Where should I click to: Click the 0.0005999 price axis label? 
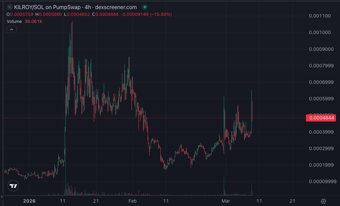[x=321, y=99]
